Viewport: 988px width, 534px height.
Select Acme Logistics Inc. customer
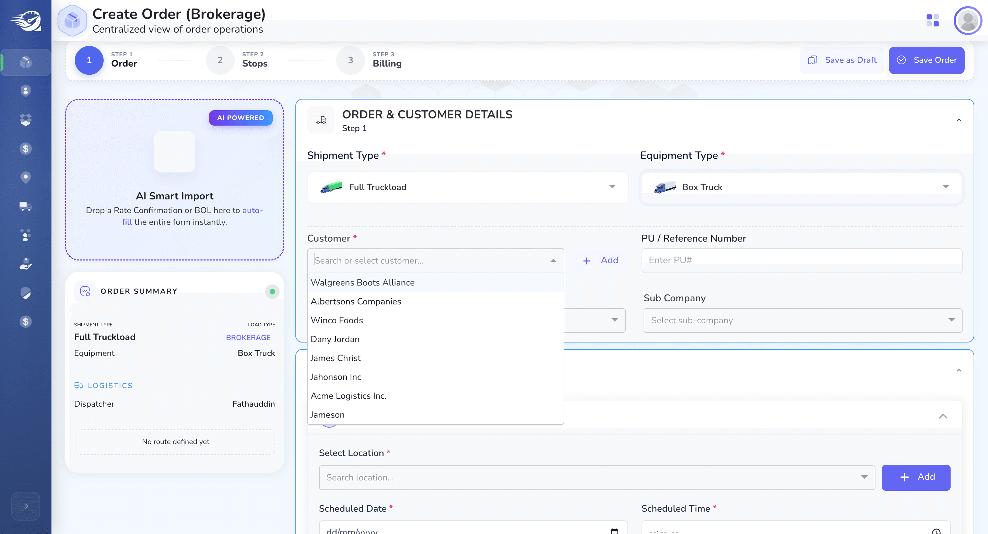pyautogui.click(x=435, y=396)
